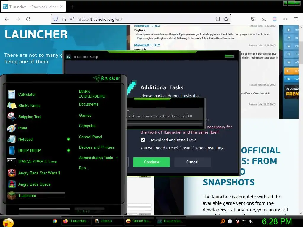Image resolution: width=303 pixels, height=227 pixels.
Task: Click the play icon sidebar button
Action: coord(291,30)
